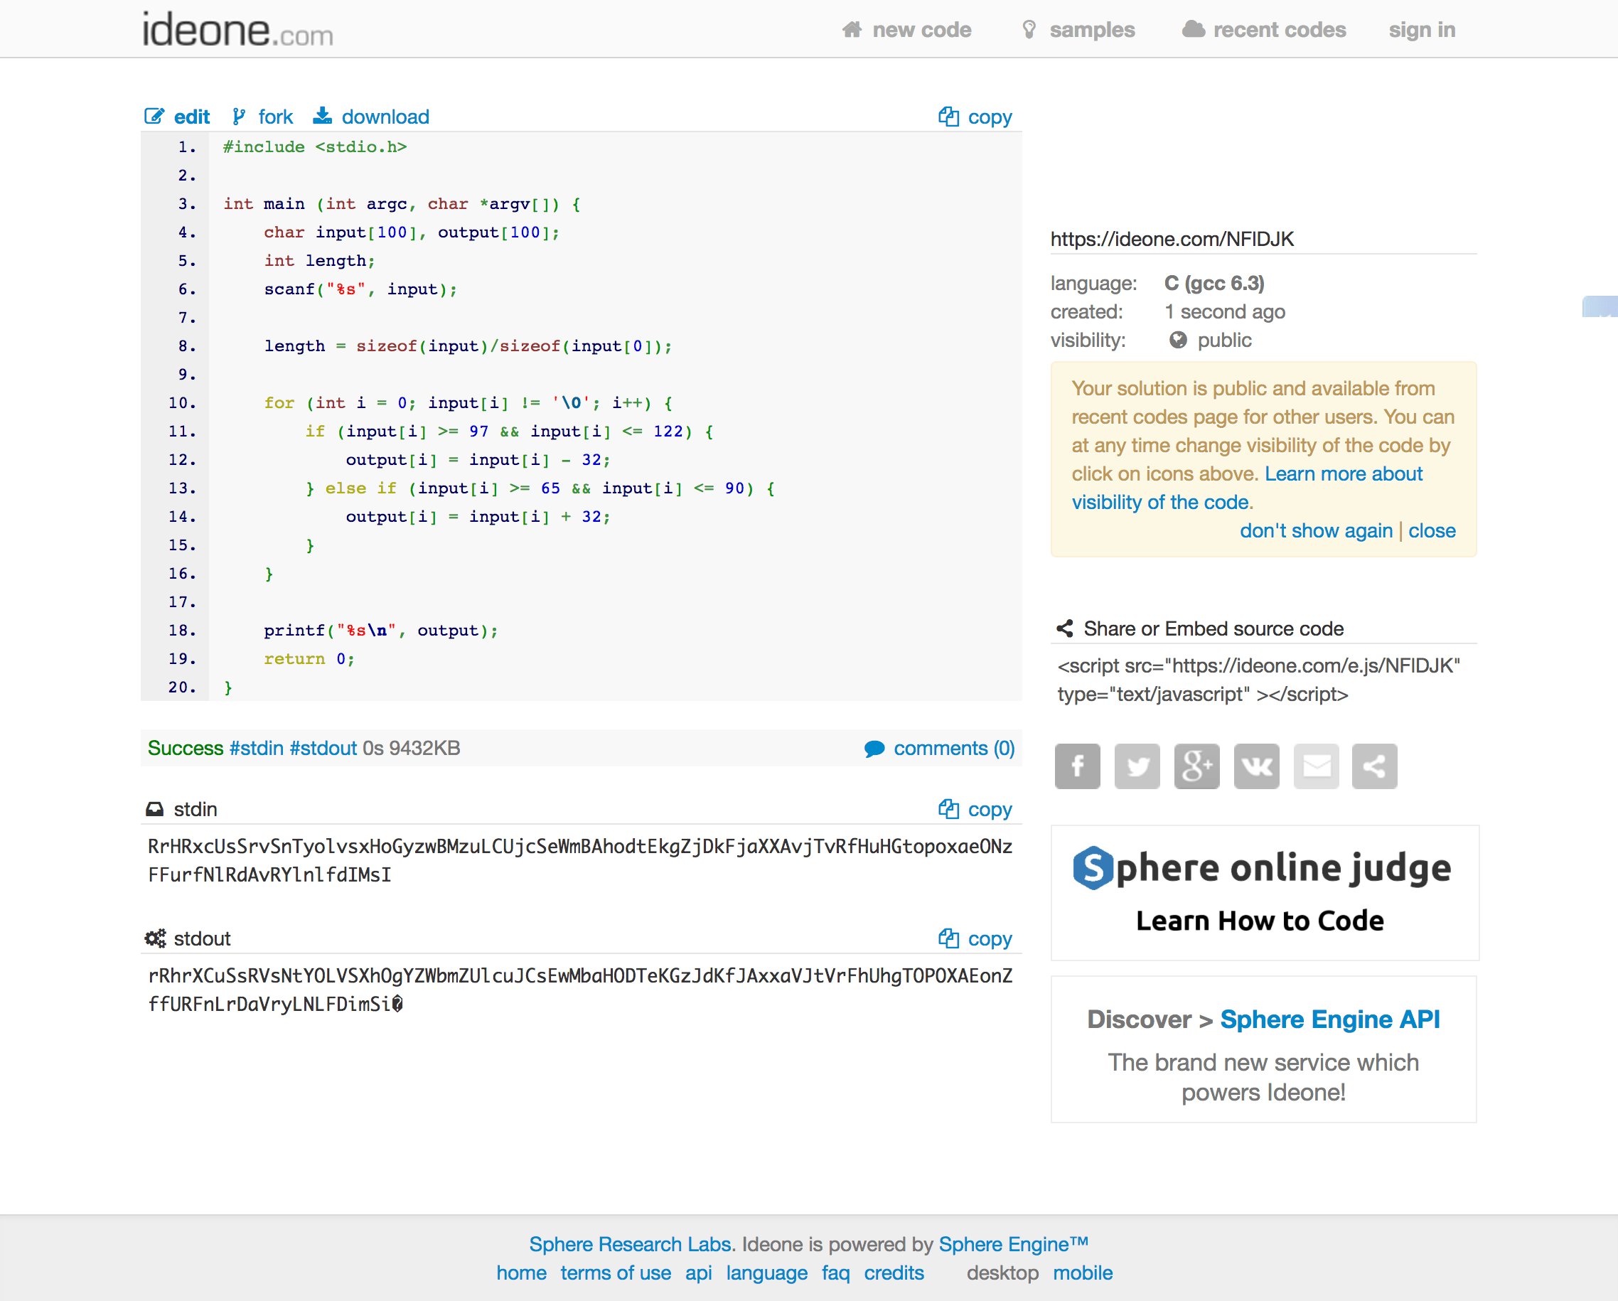Copy the stdin text

pyautogui.click(x=975, y=810)
